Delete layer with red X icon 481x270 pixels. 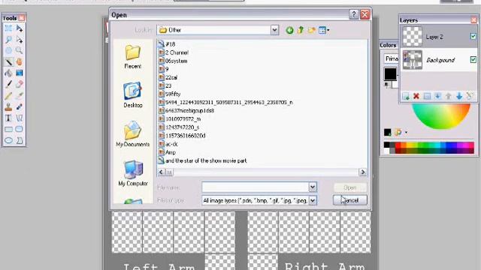(416, 96)
